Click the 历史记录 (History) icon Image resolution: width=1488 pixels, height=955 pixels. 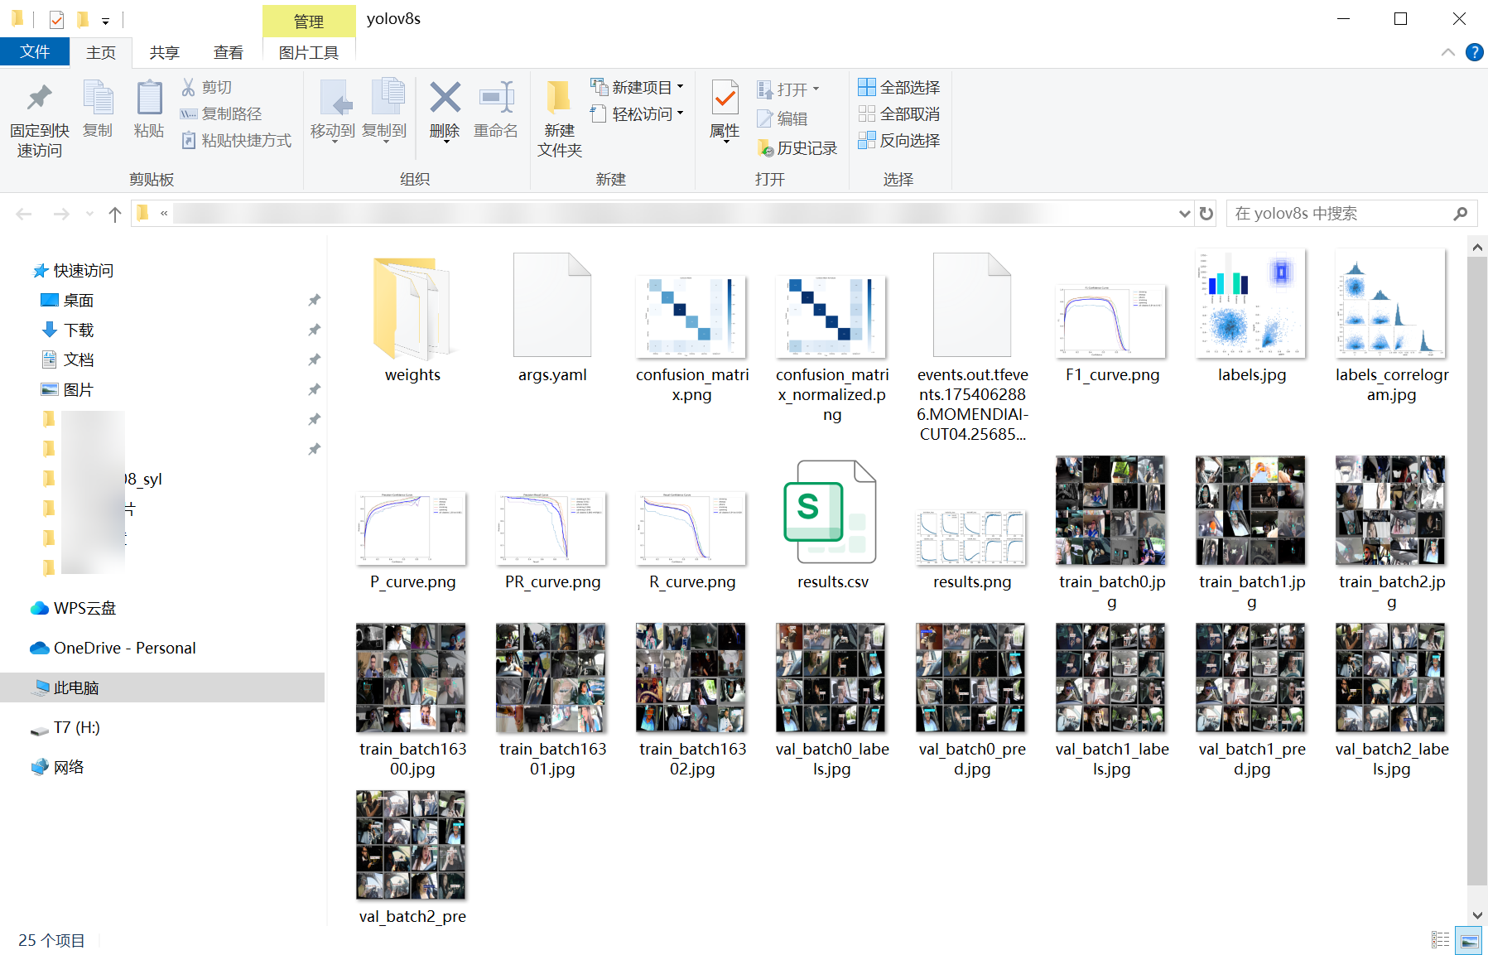(797, 147)
